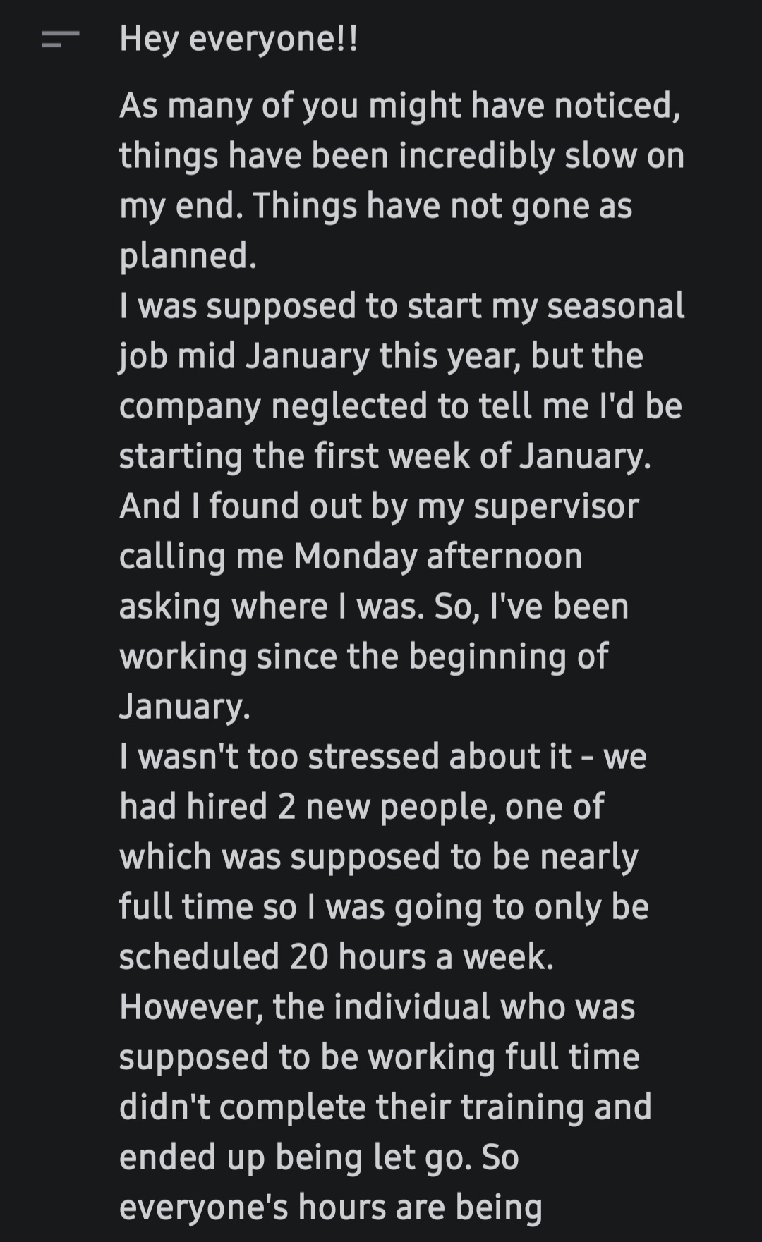Select the line "working since the beginning of"
This screenshot has height=1242, width=762.
[x=363, y=657]
